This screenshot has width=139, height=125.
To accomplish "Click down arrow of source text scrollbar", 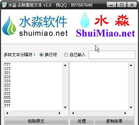I will coord(65,107).
